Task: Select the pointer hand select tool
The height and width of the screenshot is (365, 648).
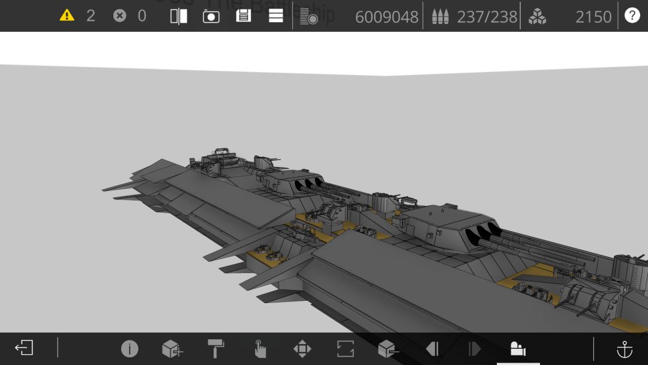Action: pyautogui.click(x=260, y=348)
